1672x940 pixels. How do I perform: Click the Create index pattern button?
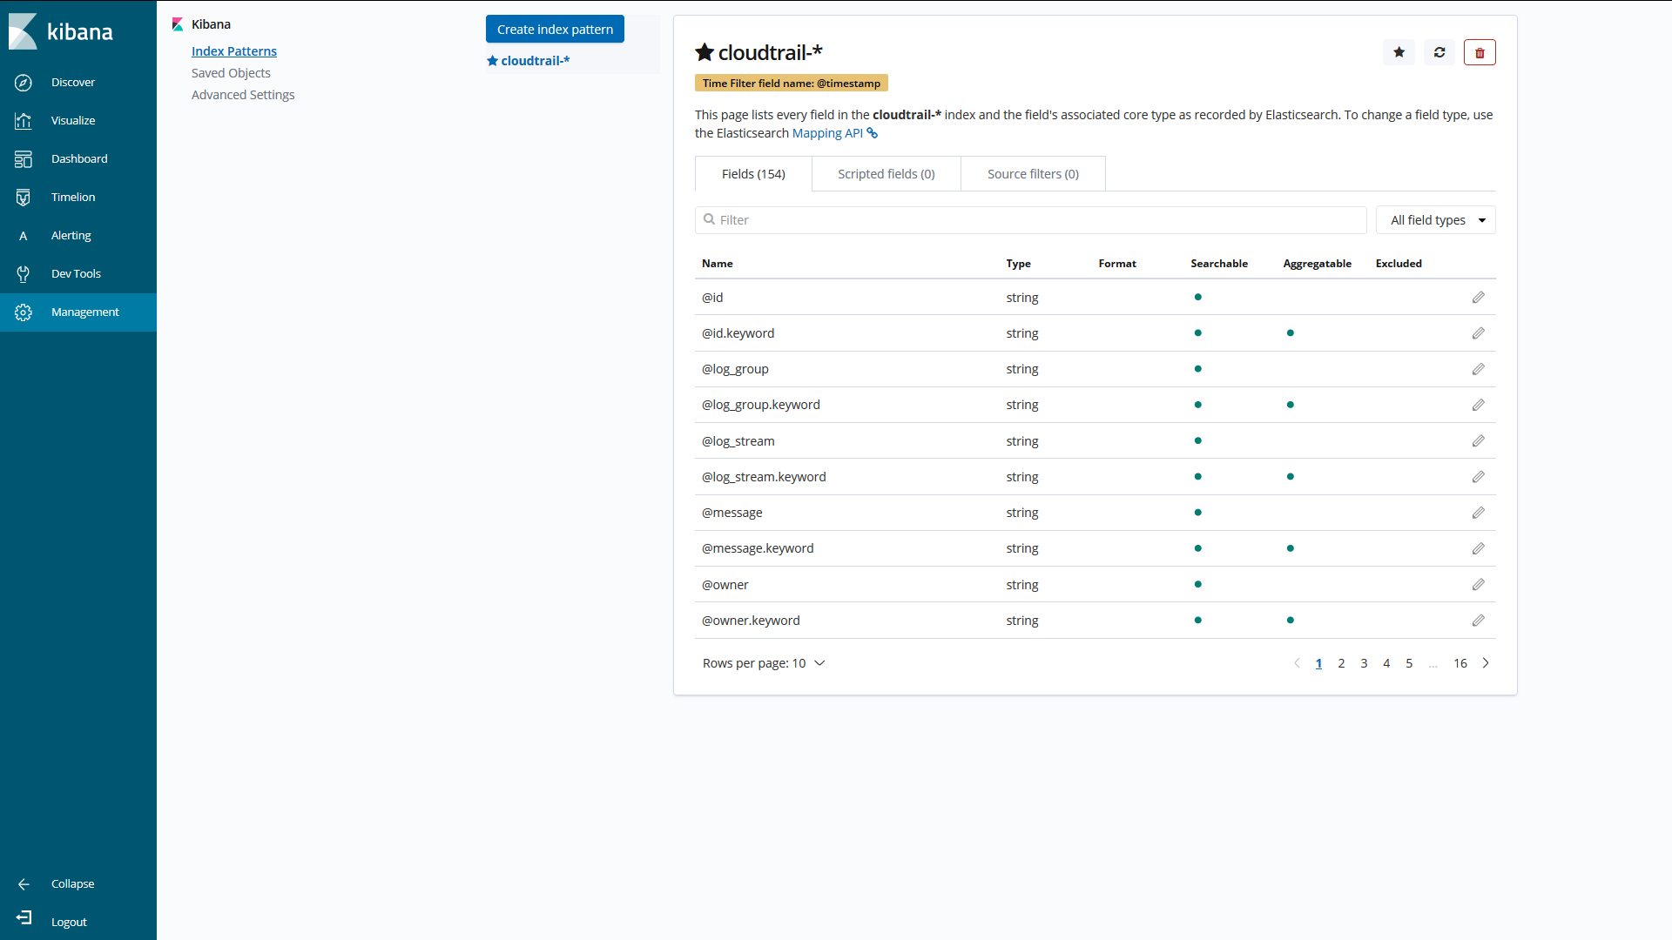555,29
